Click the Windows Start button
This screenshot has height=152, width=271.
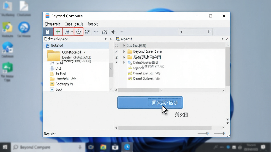5,147
